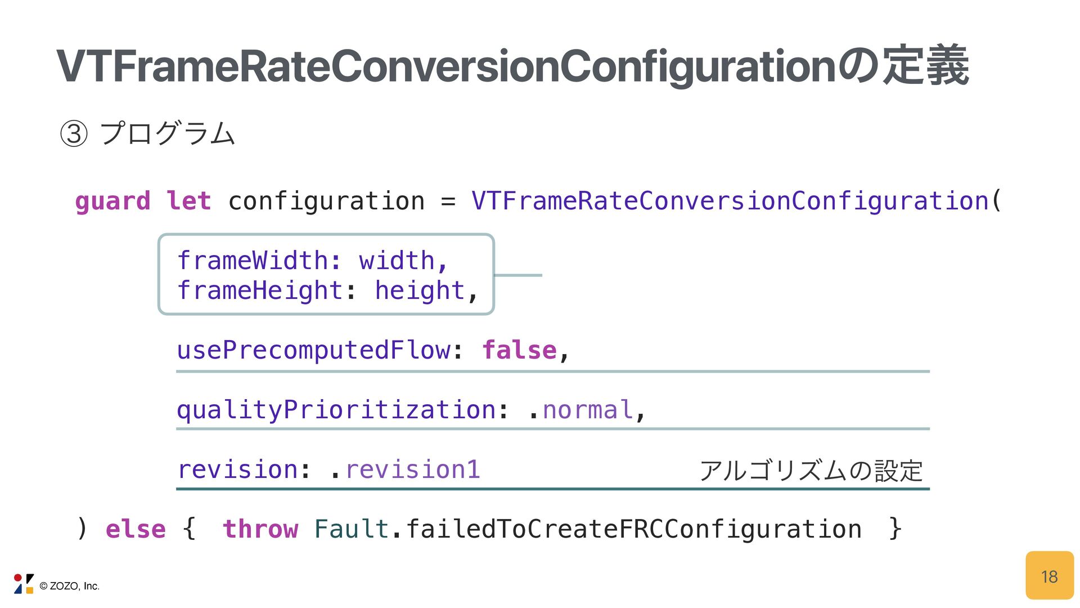Click the .normal enum value

[x=581, y=410]
